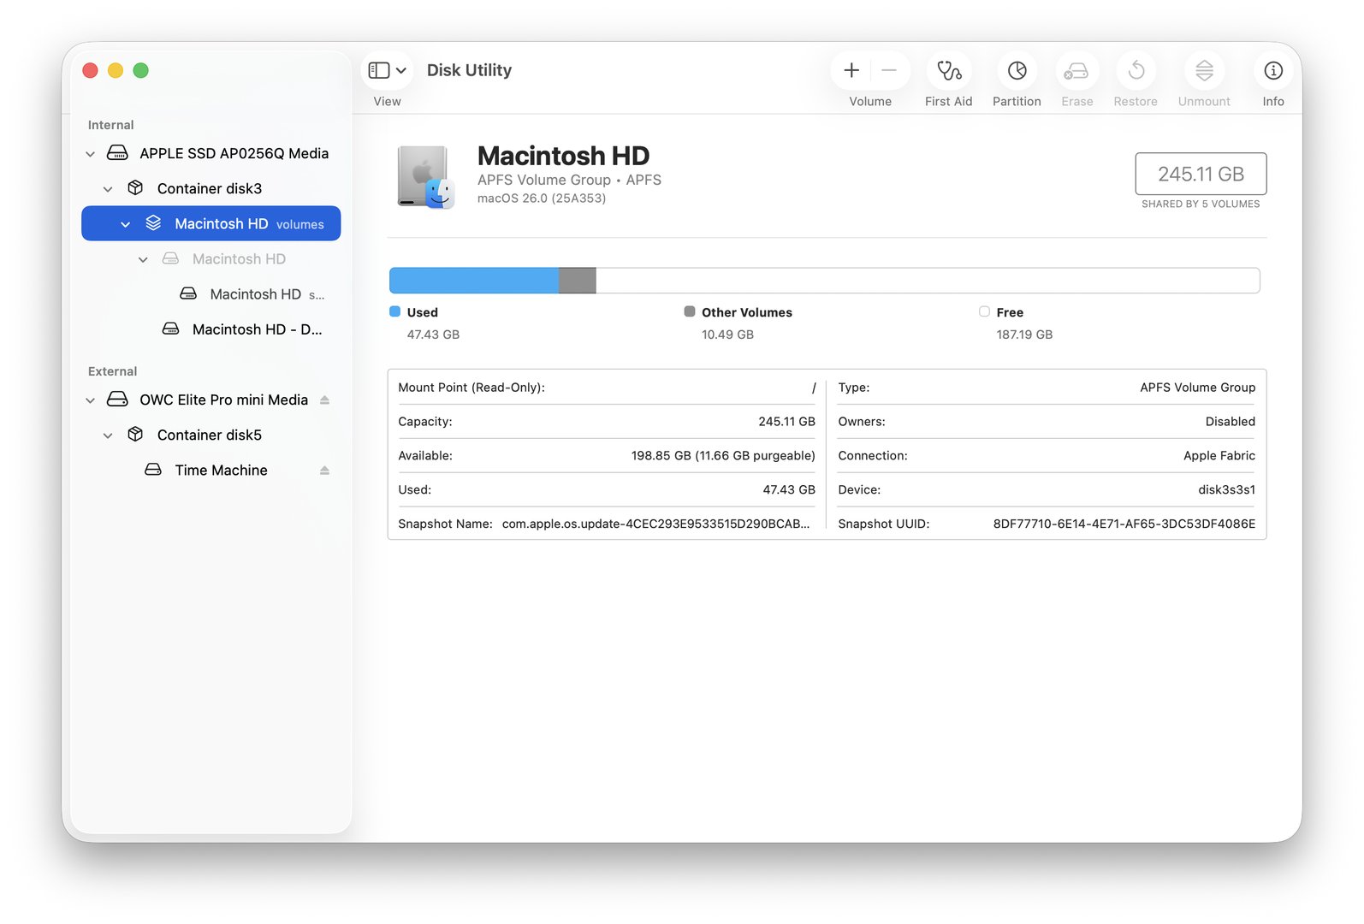Image resolution: width=1364 pixels, height=924 pixels.
Task: Click the Macintosh HD disk image icon
Action: click(425, 177)
